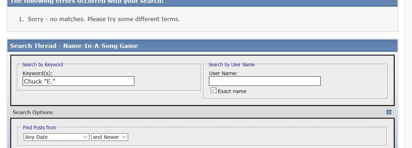Click the "1." error list number
412x148 pixels.
pyautogui.click(x=21, y=19)
